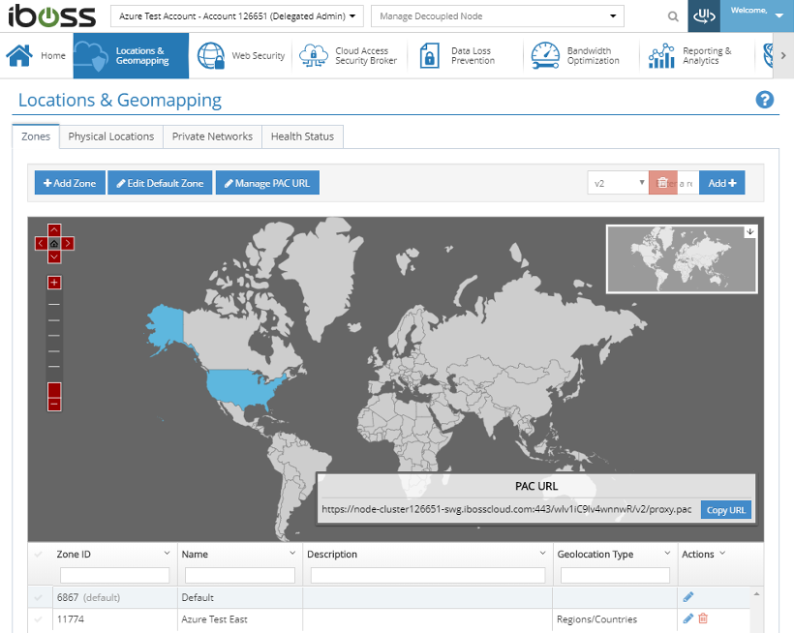The image size is (794, 633).
Task: Click the PAC URL proxy.pac address text
Action: pyautogui.click(x=506, y=509)
